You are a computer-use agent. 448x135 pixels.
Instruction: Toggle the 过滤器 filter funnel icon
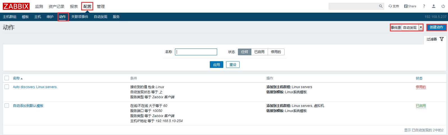442,39
